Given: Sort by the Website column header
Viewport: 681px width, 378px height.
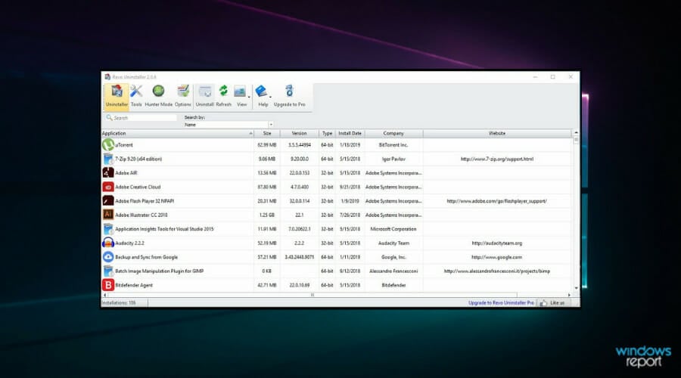Looking at the screenshot, I should click(x=497, y=133).
